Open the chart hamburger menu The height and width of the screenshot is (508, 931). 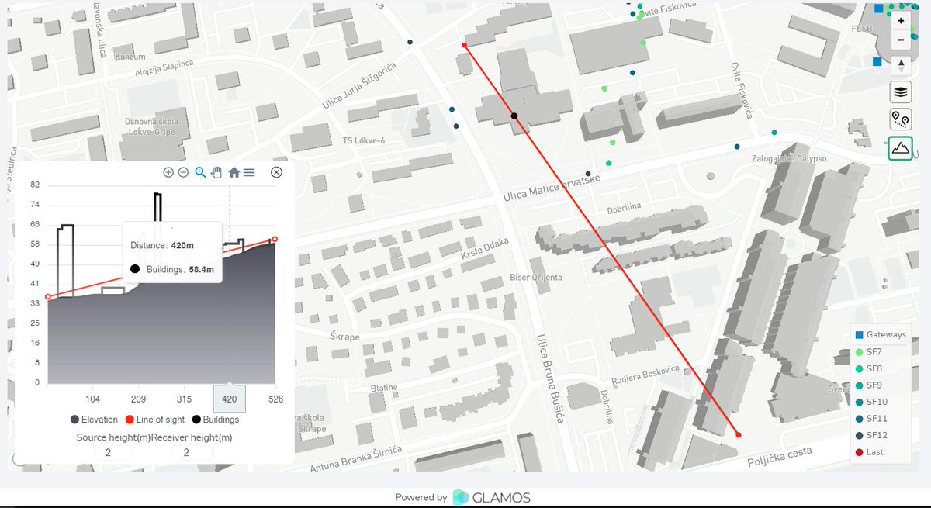(248, 172)
